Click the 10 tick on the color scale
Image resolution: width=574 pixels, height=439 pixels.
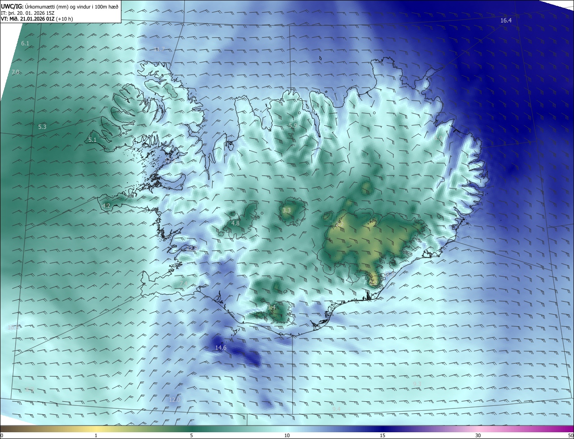[x=287, y=435]
